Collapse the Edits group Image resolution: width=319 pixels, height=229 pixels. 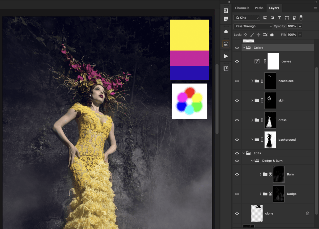tap(244, 153)
